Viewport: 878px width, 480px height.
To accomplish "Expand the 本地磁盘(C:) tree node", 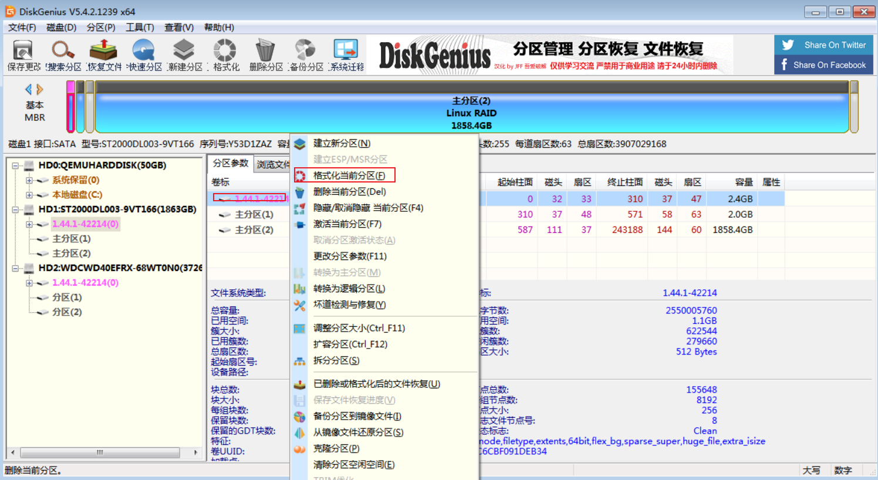I will click(x=29, y=195).
